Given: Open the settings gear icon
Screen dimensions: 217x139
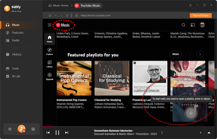Looking at the screenshot, I should 10,129.
